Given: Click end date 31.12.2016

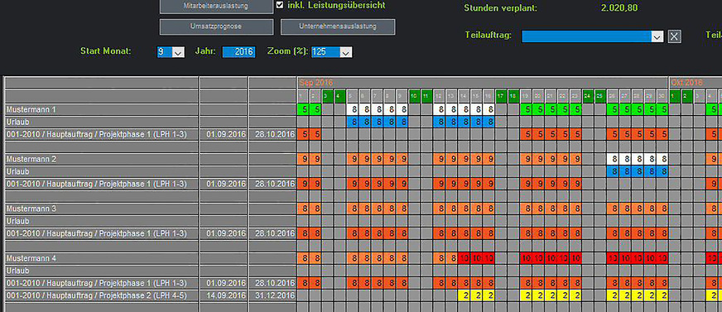Looking at the screenshot, I should coord(272,295).
